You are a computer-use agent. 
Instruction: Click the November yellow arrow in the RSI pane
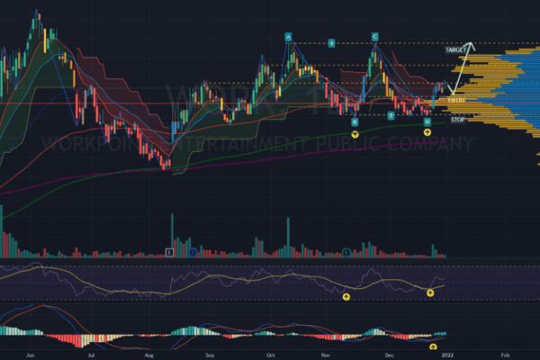346,297
